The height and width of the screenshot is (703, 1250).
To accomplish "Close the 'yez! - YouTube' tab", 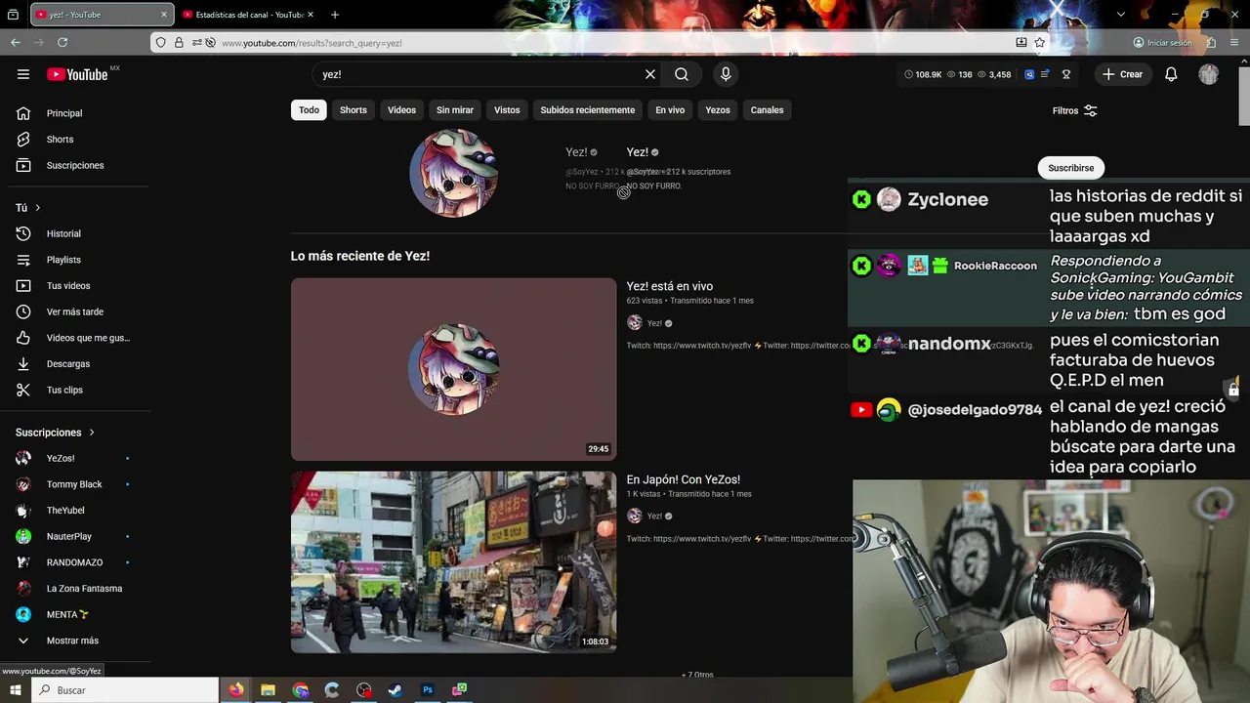I will pos(163,15).
